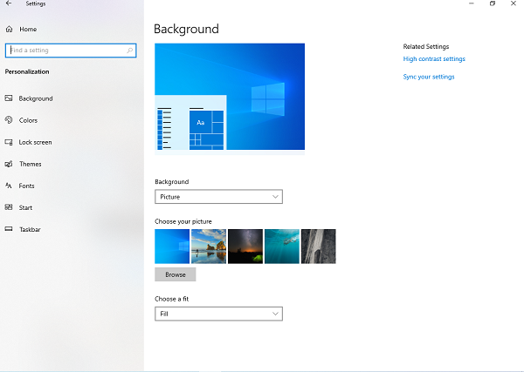
Task: Open the Choose a fit dropdown showing Fill
Action: click(x=218, y=314)
